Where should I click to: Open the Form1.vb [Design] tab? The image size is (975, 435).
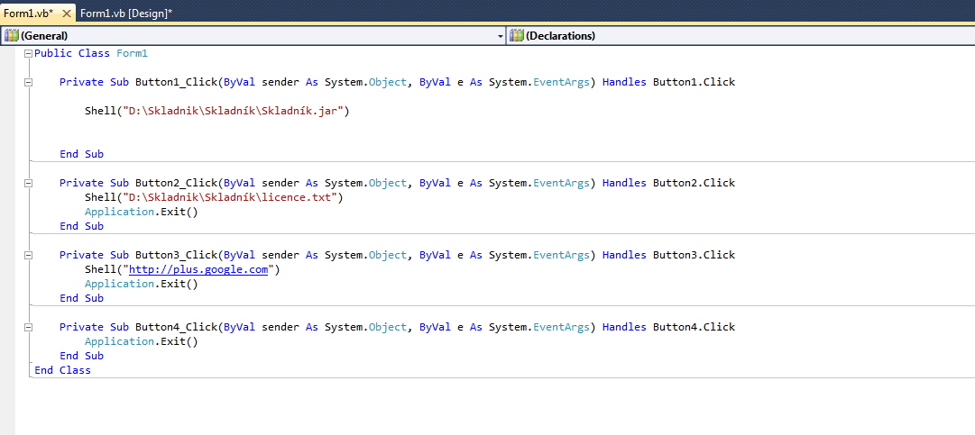click(x=126, y=14)
